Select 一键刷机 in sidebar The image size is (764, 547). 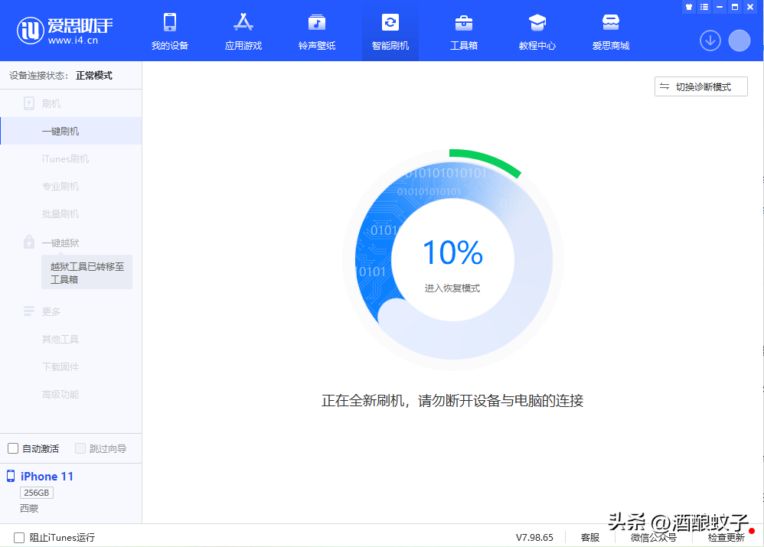tap(71, 131)
